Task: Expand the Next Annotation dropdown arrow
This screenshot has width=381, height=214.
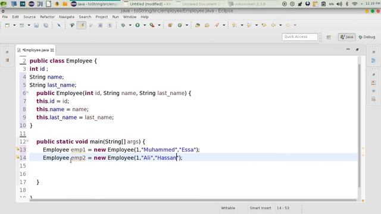Action: 242,25
